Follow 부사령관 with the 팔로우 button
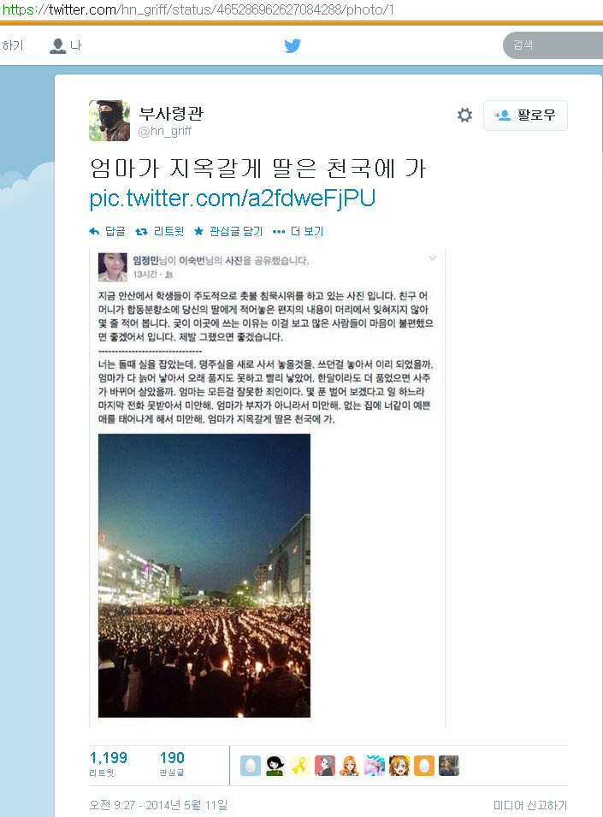 click(525, 115)
